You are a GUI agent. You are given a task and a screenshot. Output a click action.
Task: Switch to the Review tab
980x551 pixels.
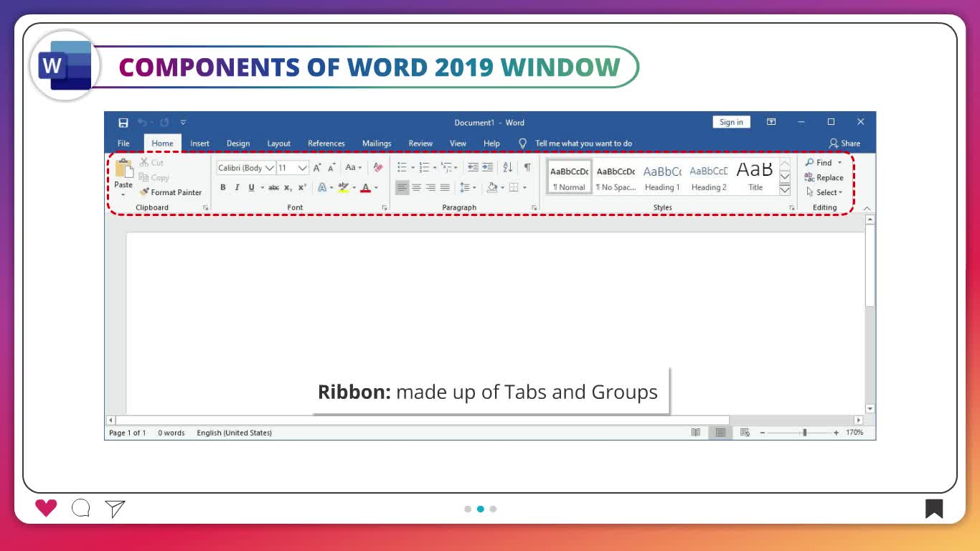click(x=420, y=143)
